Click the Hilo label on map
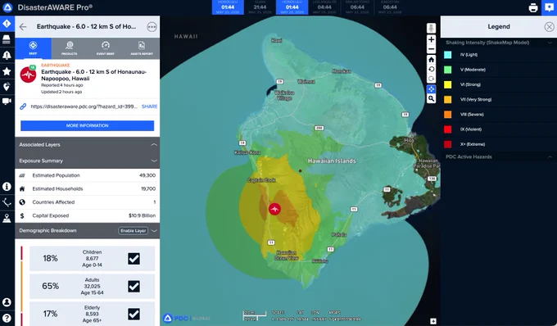The image size is (557, 326). coord(410,141)
